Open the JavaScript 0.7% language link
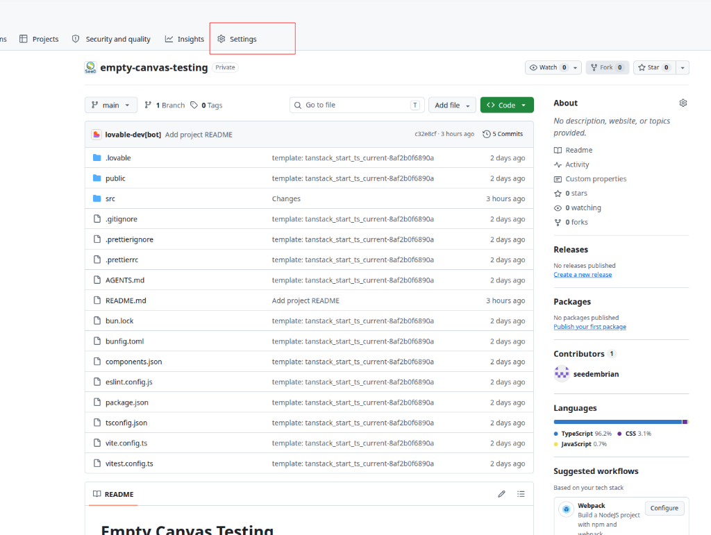The image size is (711, 535). pos(580,444)
